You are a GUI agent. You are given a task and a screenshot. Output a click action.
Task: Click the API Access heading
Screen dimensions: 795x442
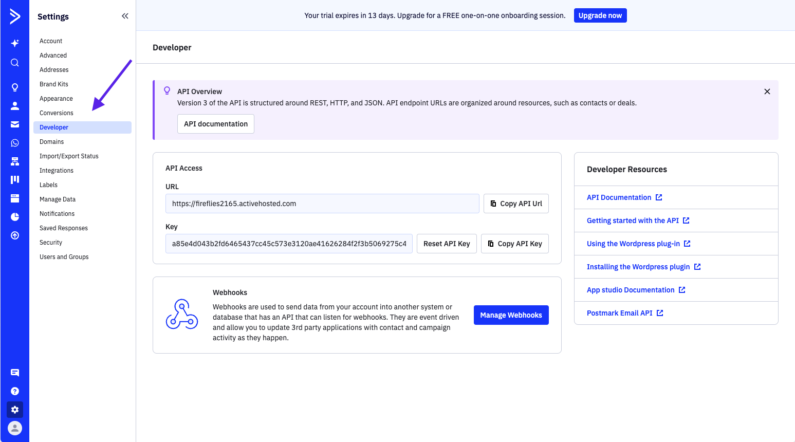(x=184, y=168)
